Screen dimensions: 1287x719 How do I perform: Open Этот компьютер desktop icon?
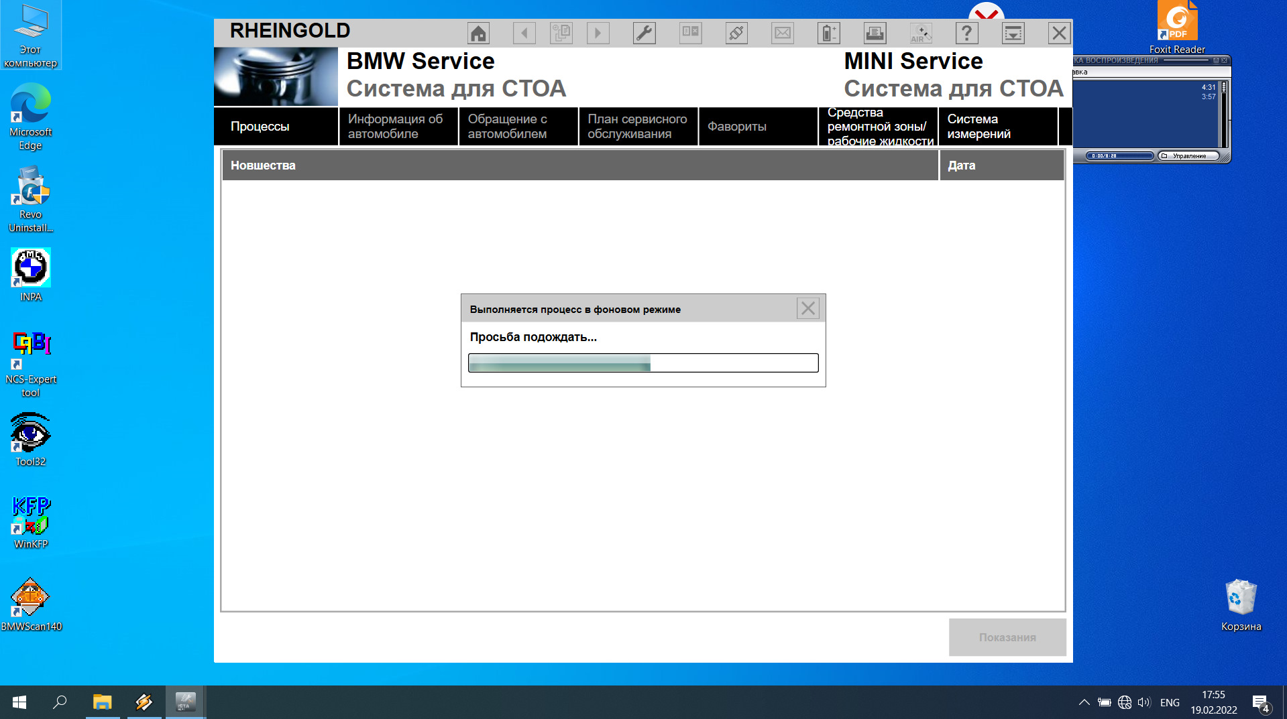click(x=31, y=36)
